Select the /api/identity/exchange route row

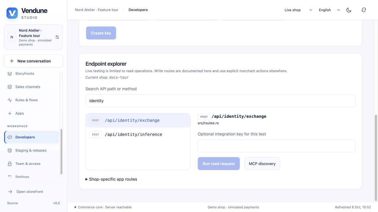(138, 120)
